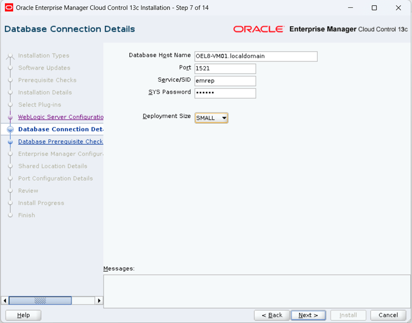
Task: Click the Database Host Name field
Action: (x=256, y=56)
